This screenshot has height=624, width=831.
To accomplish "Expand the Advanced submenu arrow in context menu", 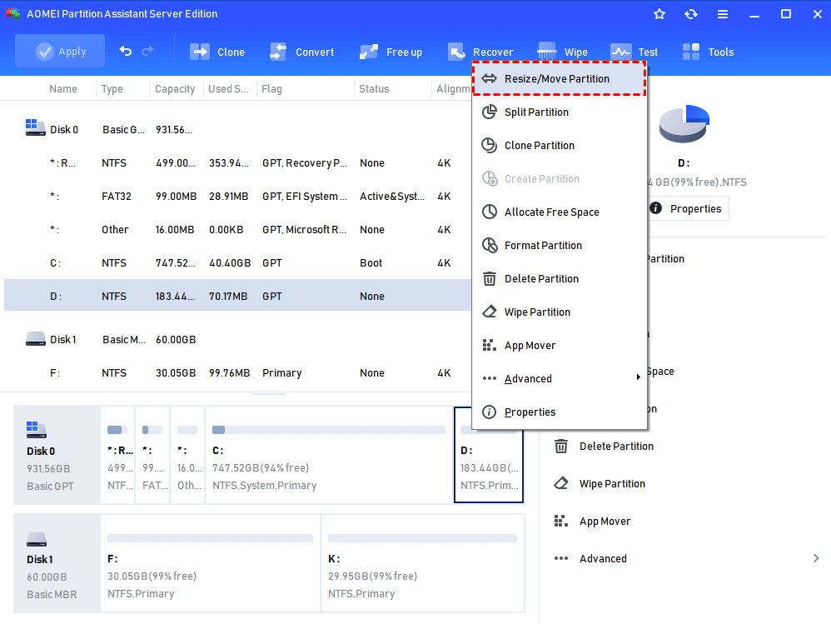I will [x=638, y=377].
